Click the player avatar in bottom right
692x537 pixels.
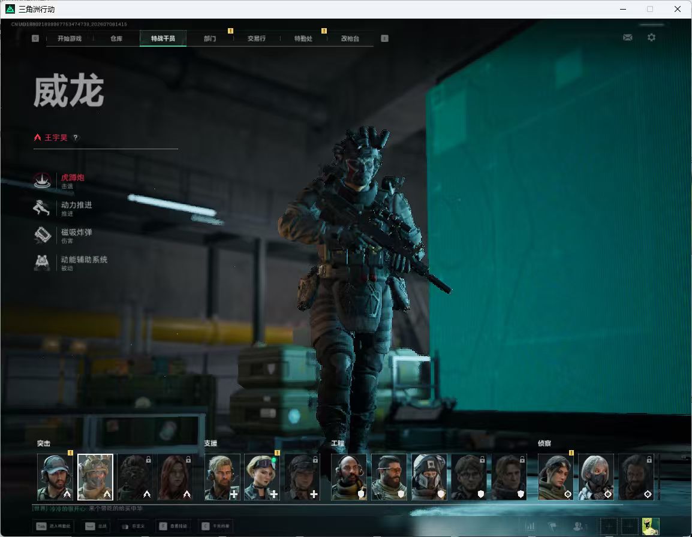click(x=651, y=526)
